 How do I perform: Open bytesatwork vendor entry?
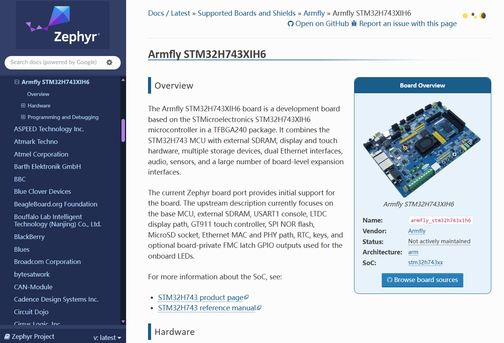tap(32, 274)
